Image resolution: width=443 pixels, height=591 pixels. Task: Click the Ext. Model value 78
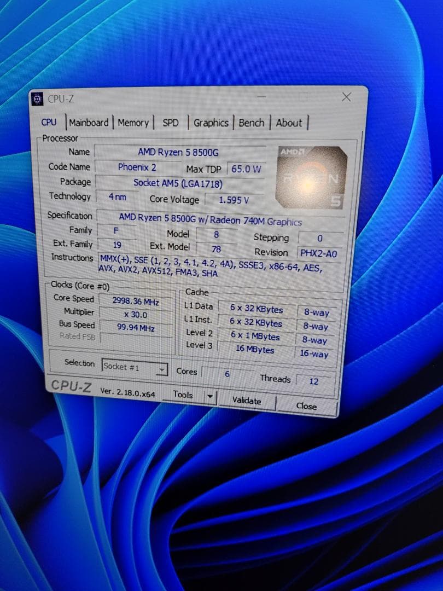coord(216,249)
